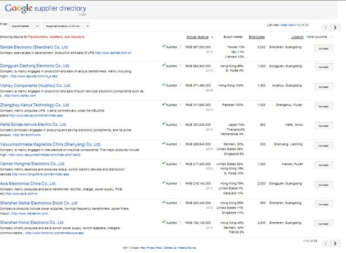Open the Supplier location in China dropdown
The height and width of the screenshot is (253, 346).
67,26
